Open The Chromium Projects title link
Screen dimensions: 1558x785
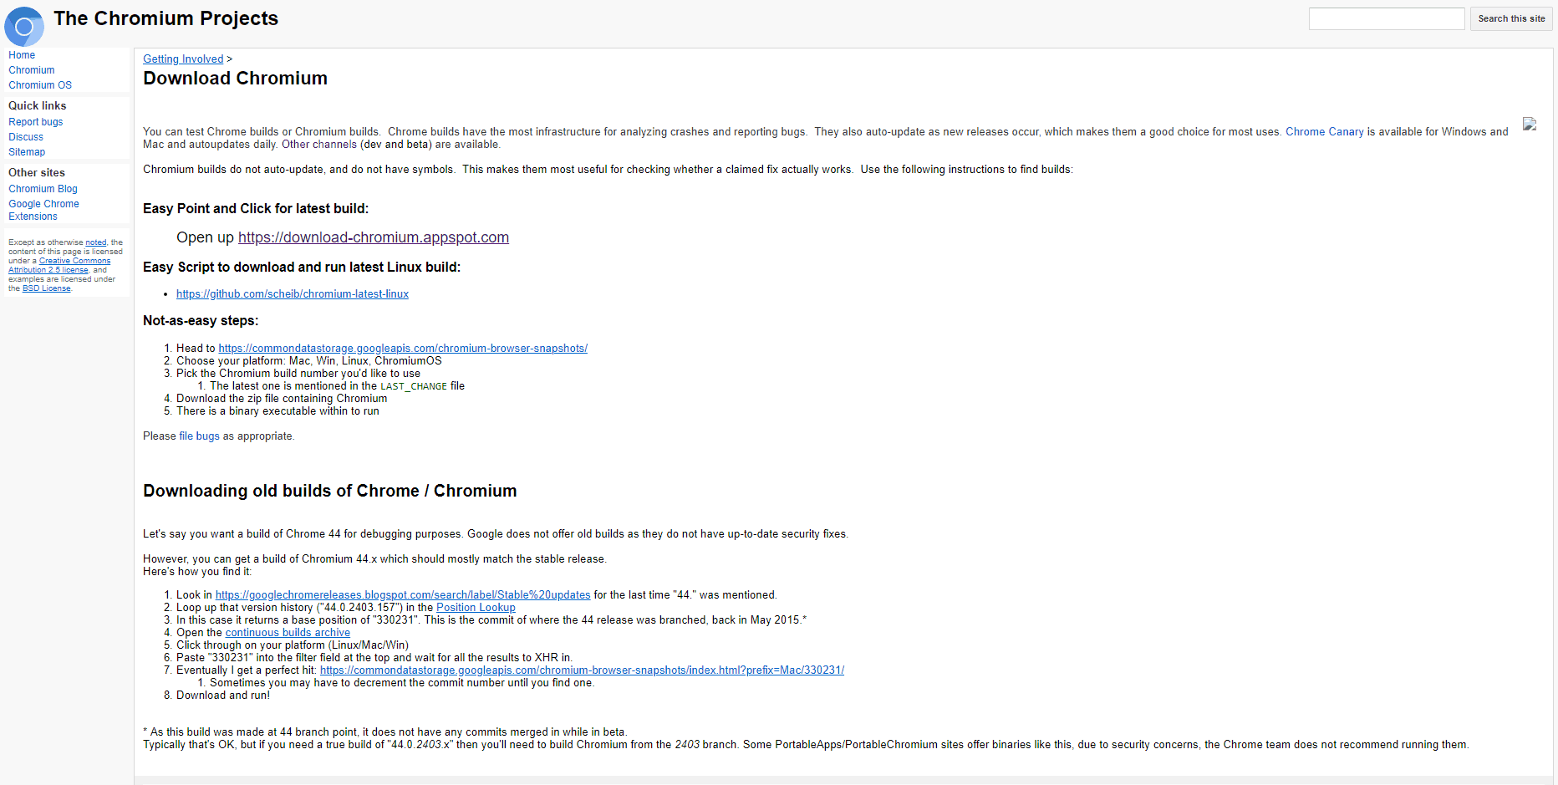[165, 18]
